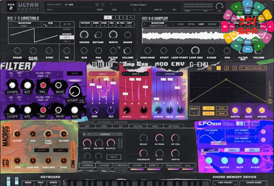Click the SAVE AS button

coord(158,10)
